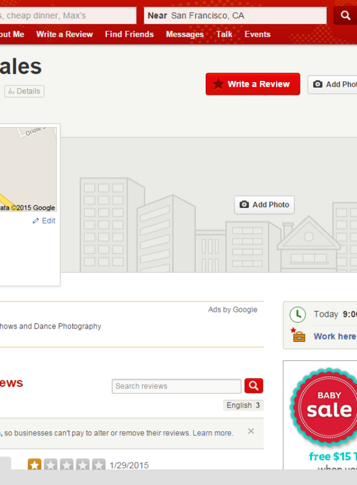Click the 1/29/2015 review date
This screenshot has width=357, height=485.
tap(129, 465)
